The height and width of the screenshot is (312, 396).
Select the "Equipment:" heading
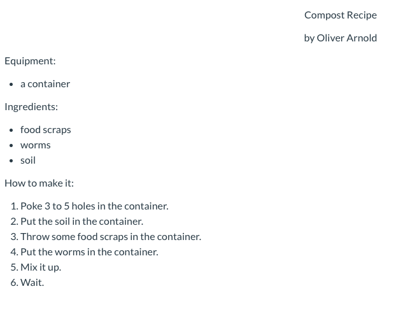pos(30,60)
